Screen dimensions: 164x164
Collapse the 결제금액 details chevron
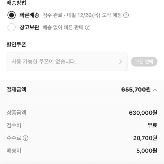[155, 90]
